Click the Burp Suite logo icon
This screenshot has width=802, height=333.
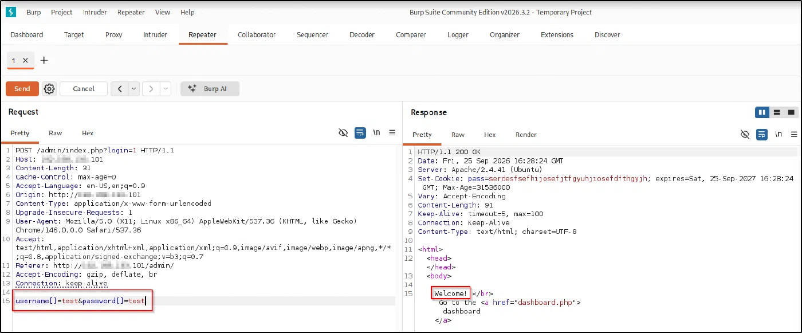point(10,12)
